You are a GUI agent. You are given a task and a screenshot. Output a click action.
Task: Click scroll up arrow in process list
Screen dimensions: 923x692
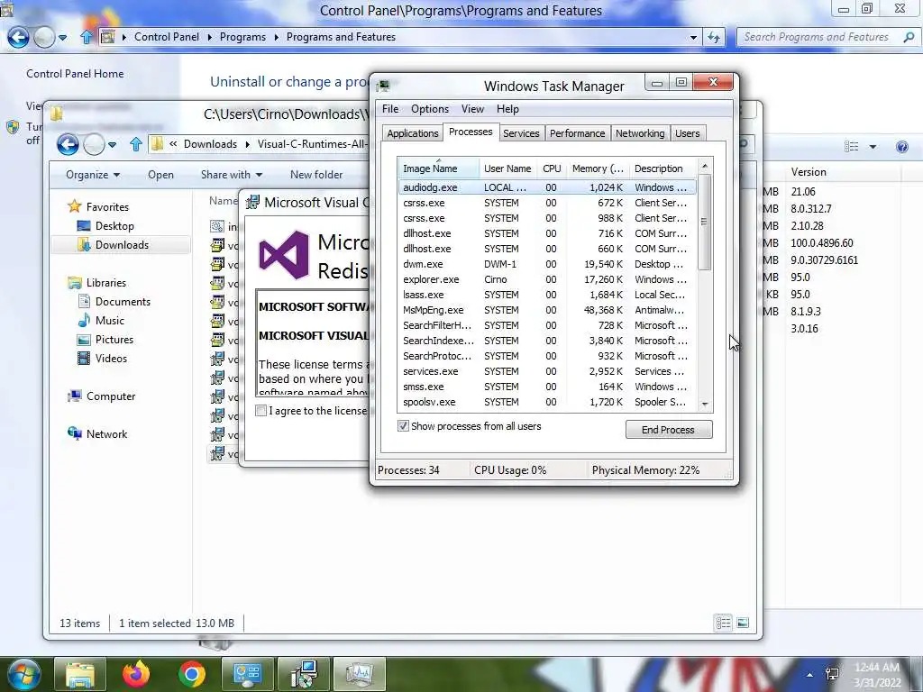(705, 167)
